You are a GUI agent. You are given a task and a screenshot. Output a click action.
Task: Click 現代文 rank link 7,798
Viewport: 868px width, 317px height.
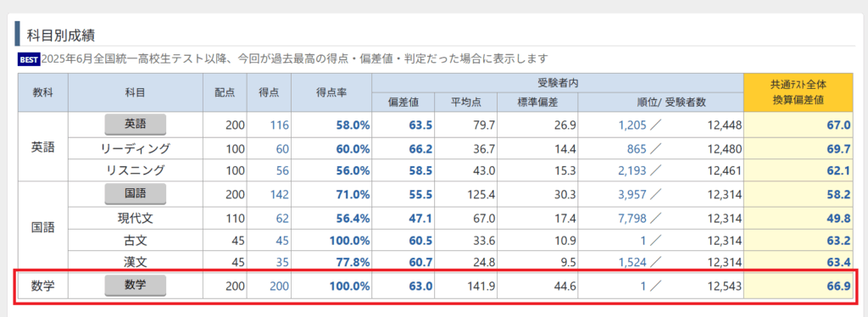tap(632, 218)
